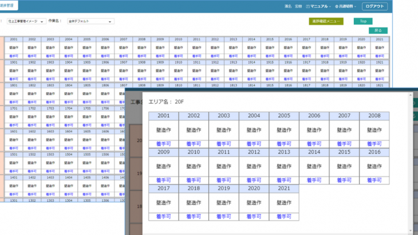Click 着手可 link under room 1905
This screenshot has width=418, height=235.
pos(86,79)
